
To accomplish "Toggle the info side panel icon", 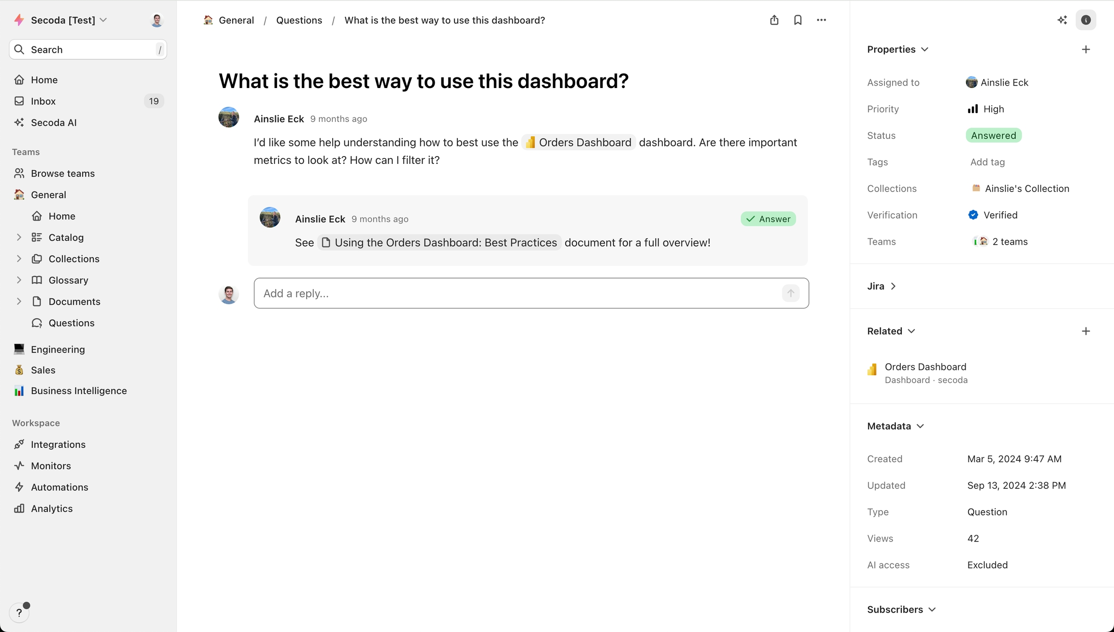I will tap(1085, 20).
